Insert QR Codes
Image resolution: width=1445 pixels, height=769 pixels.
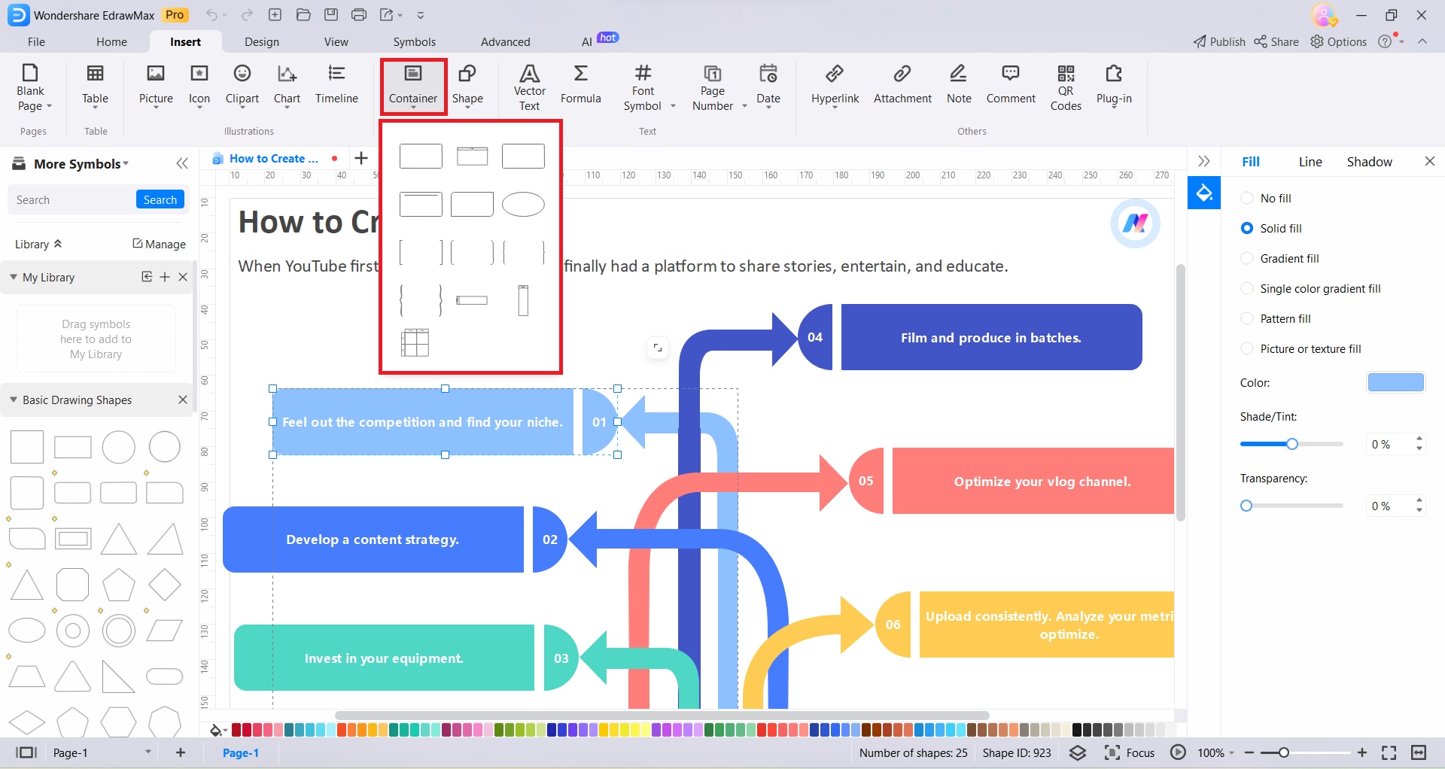pos(1066,87)
